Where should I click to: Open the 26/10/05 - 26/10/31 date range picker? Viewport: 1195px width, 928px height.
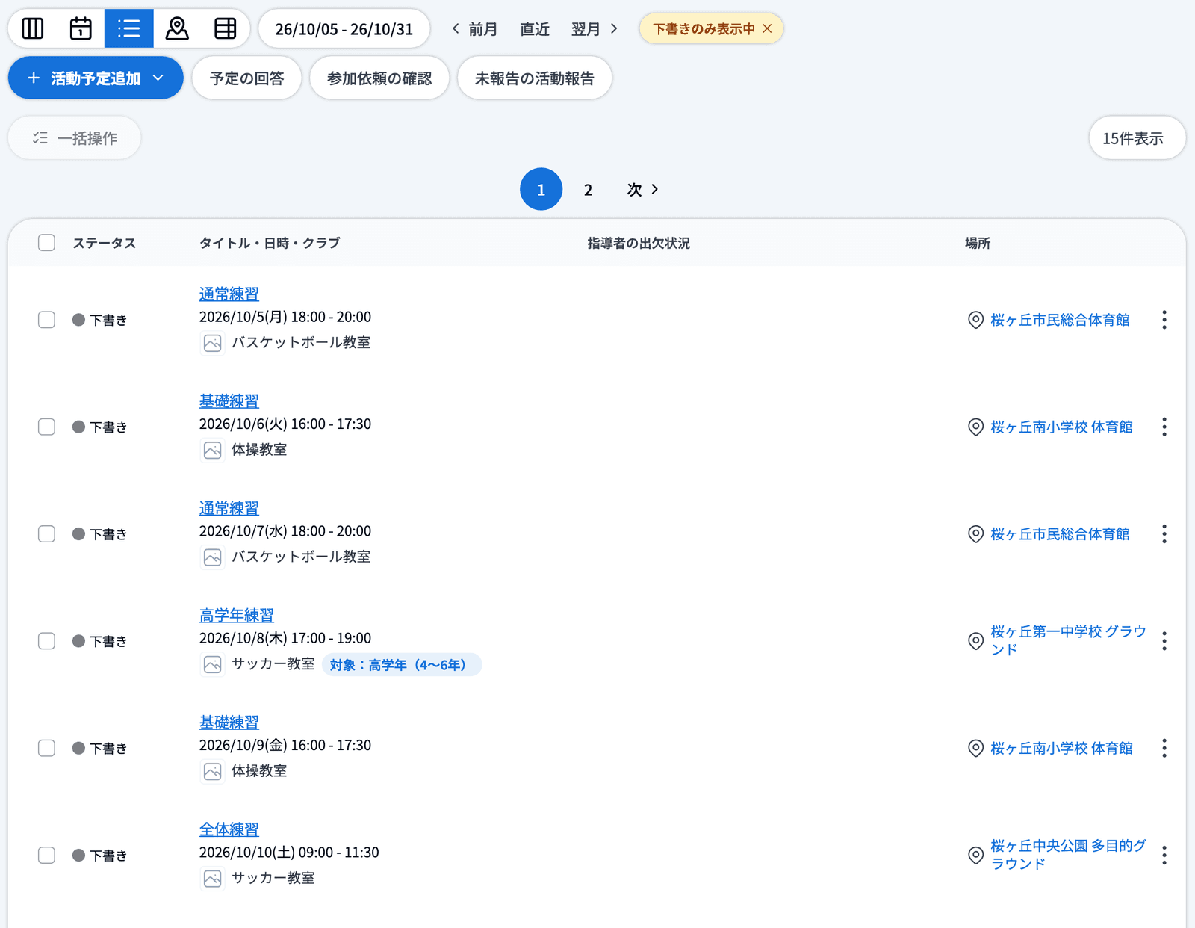click(x=344, y=28)
